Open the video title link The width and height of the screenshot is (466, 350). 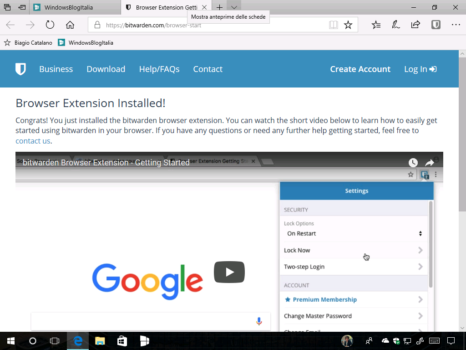click(106, 163)
